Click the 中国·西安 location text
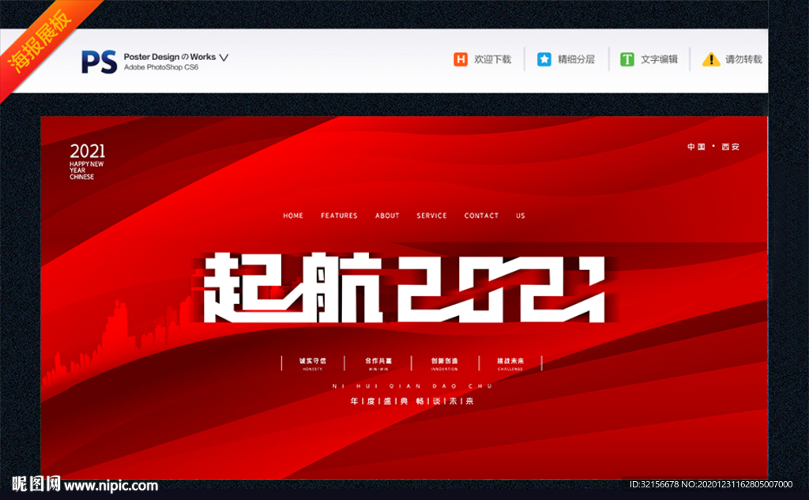809x500 pixels. point(715,147)
